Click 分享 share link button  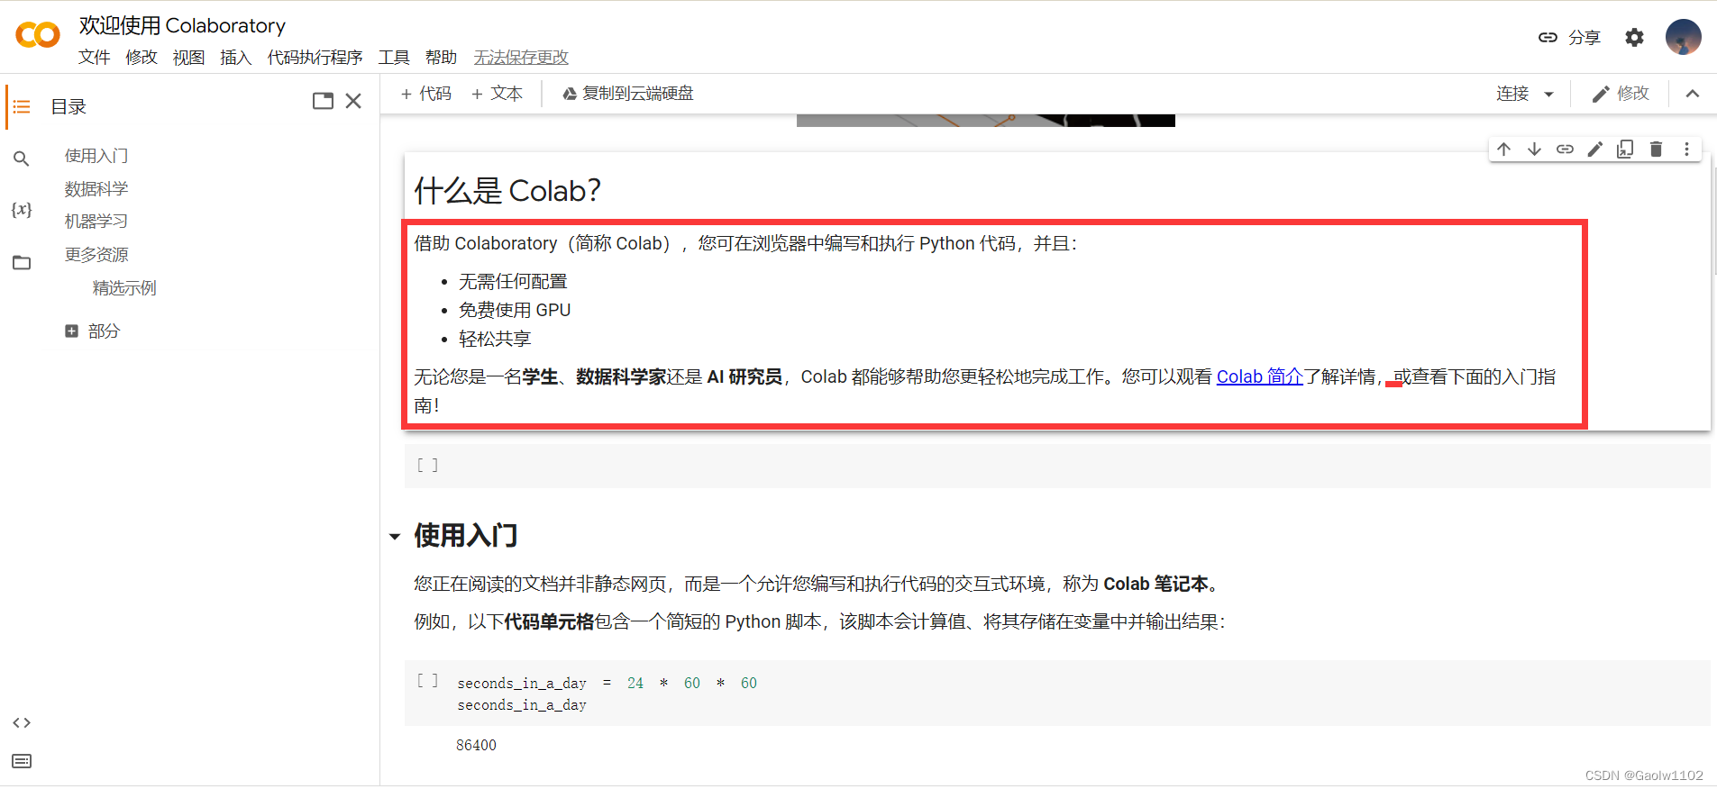click(x=1569, y=37)
